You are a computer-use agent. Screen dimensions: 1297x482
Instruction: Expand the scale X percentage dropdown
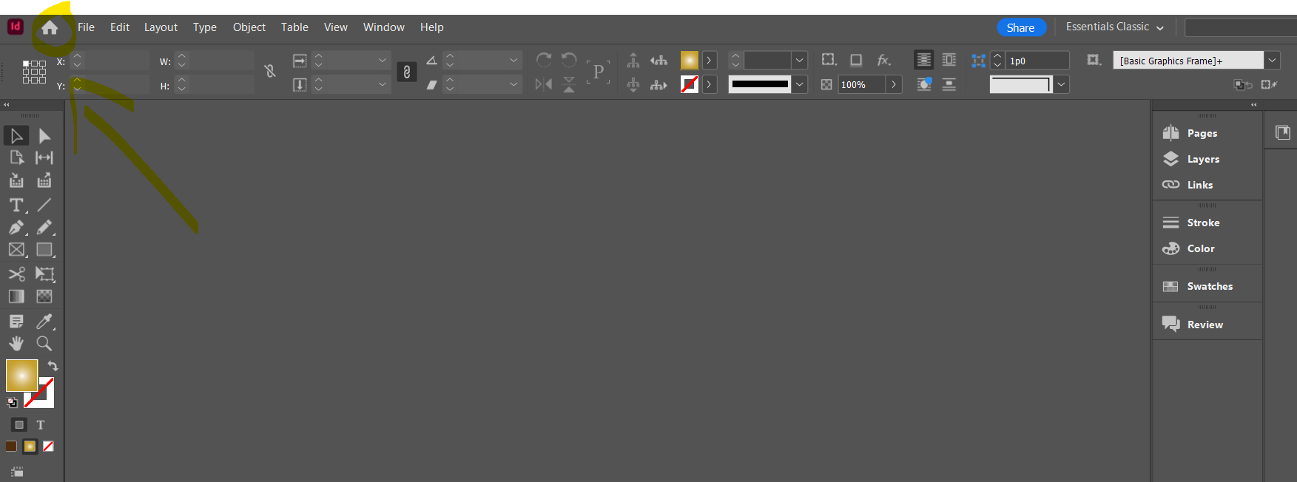383,60
